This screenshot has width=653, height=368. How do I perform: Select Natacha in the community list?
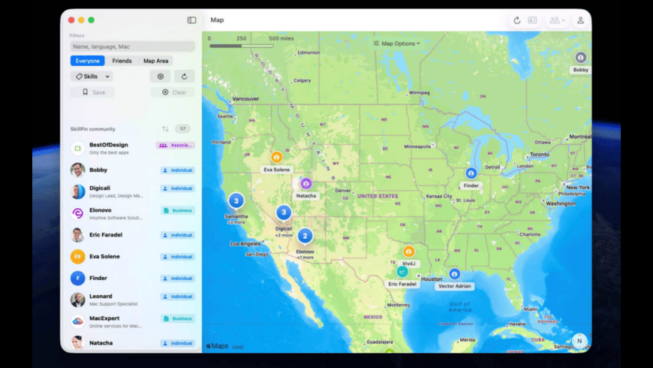132,343
